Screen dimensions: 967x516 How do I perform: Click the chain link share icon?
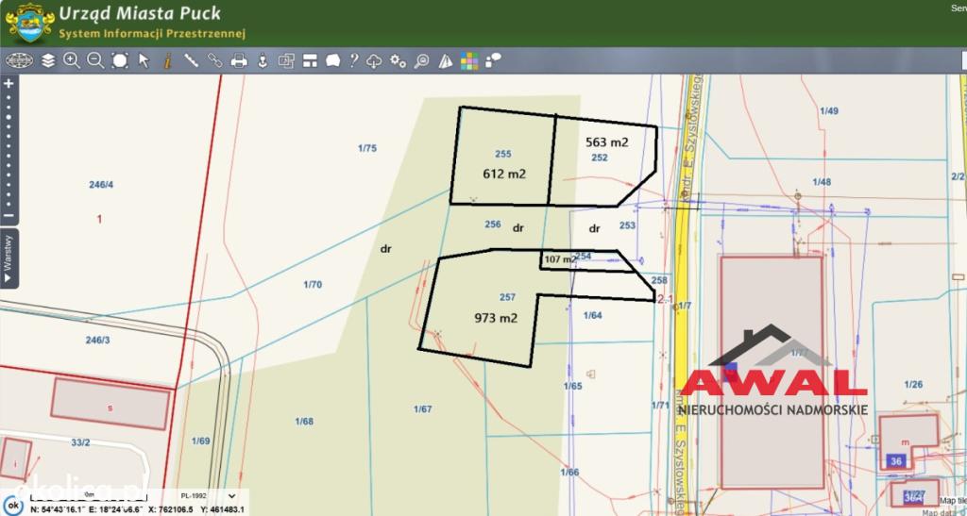click(214, 60)
